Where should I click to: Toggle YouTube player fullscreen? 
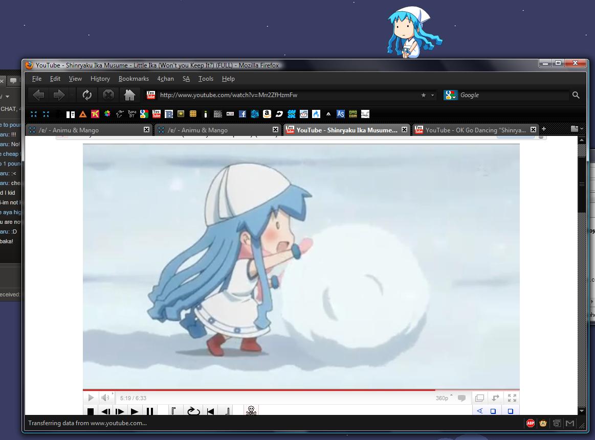[512, 398]
